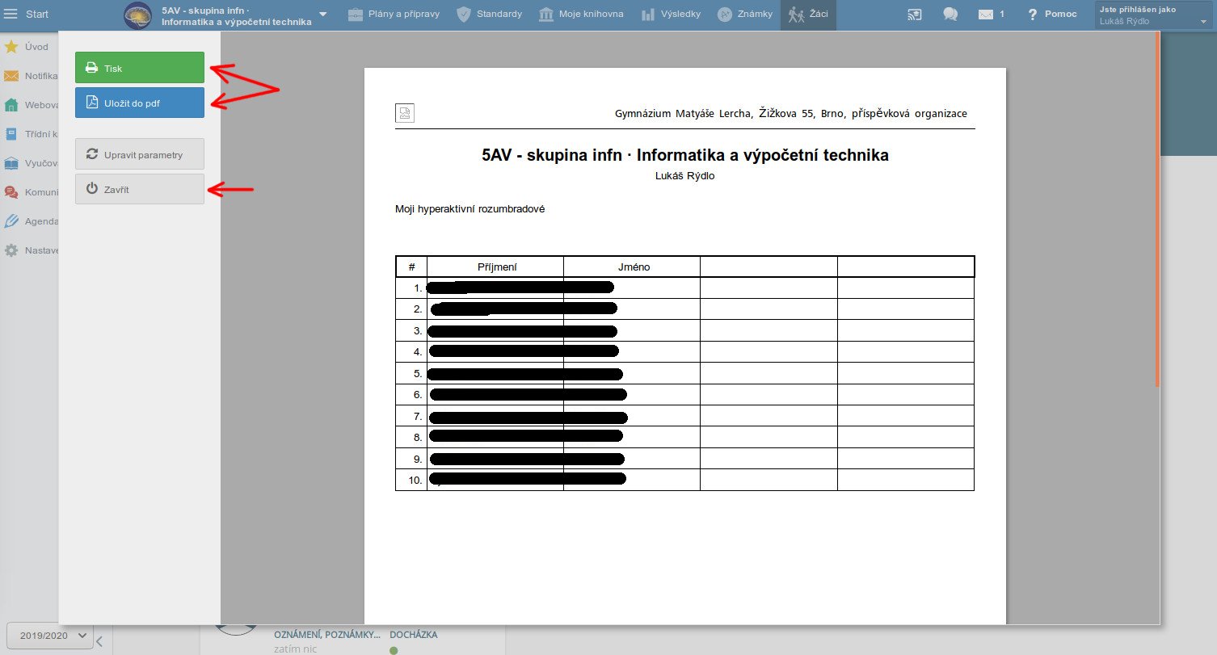This screenshot has height=655, width=1217.
Task: Click Upravit parametry button
Action: (139, 154)
